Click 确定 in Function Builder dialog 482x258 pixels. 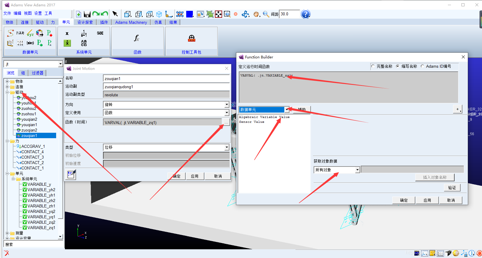pos(404,200)
